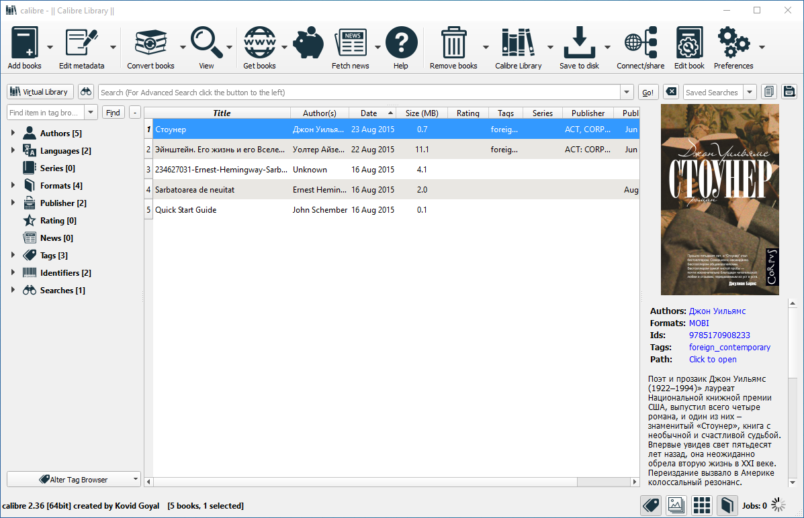Open search history dropdown arrow
804x518 pixels.
(627, 92)
